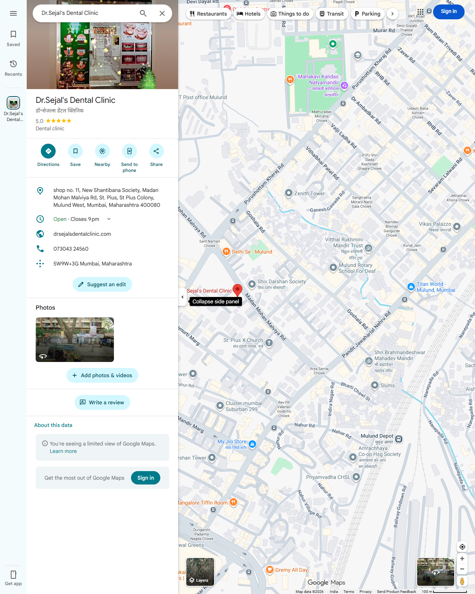
Task: Toggle the map scale 100 m
Action: point(444,591)
